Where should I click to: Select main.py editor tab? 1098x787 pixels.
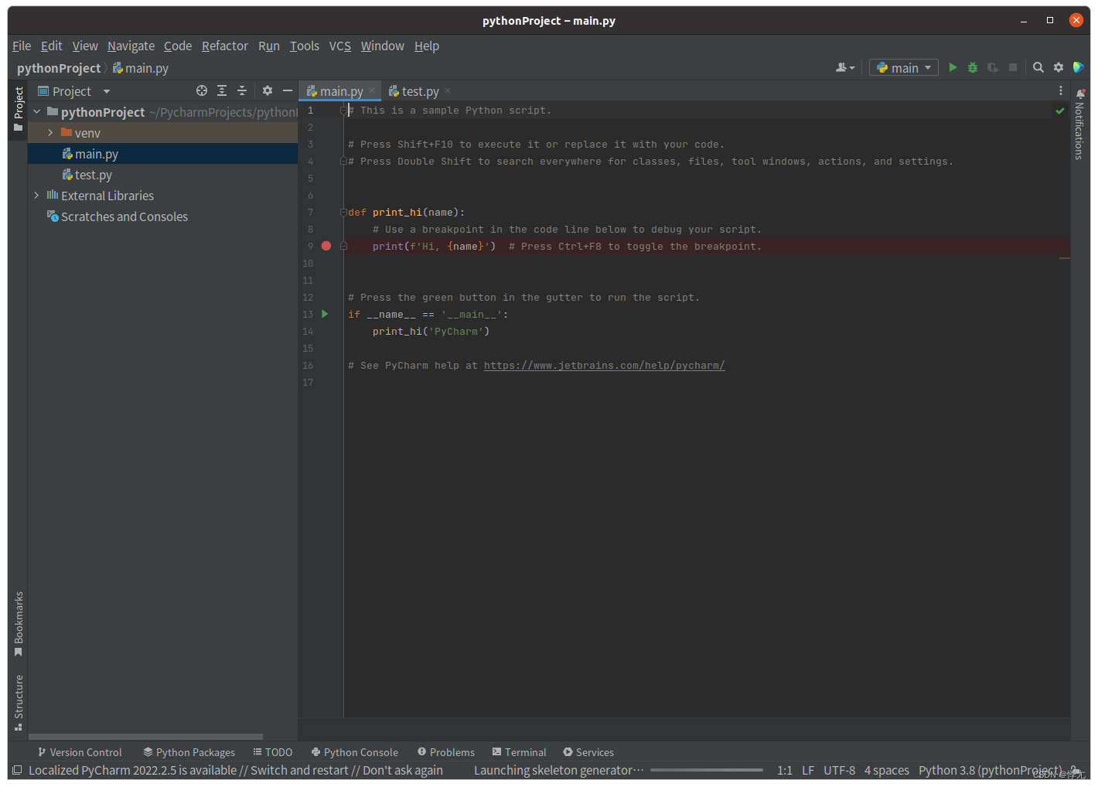[340, 91]
